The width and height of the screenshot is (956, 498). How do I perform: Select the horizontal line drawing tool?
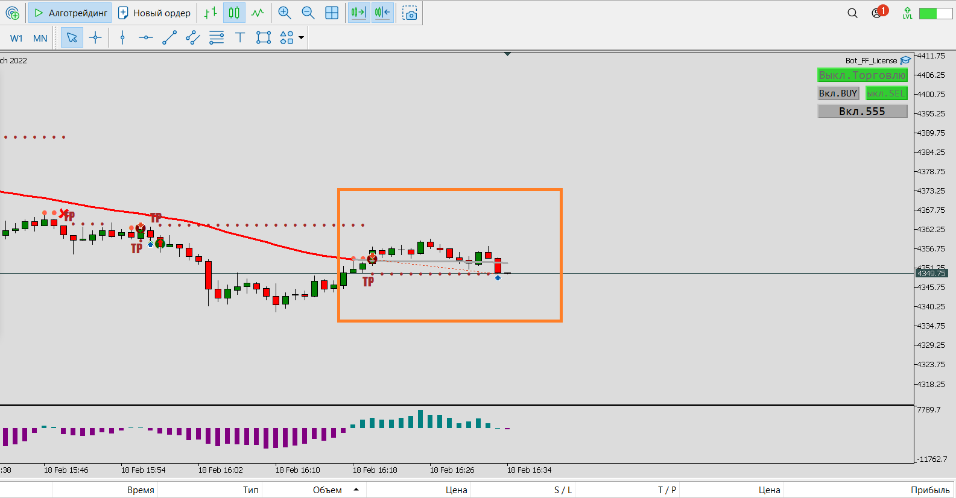click(146, 38)
